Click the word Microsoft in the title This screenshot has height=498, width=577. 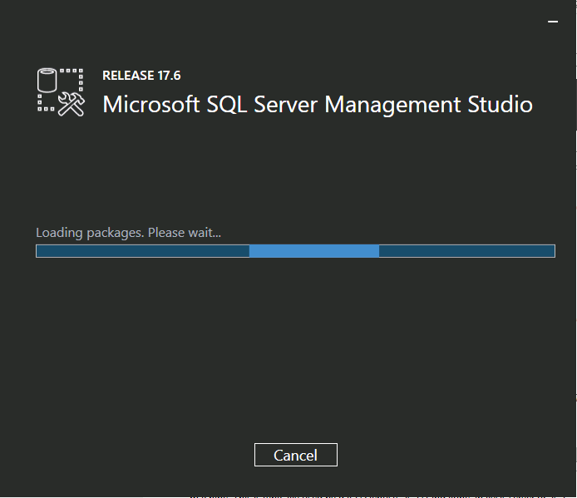tap(151, 104)
